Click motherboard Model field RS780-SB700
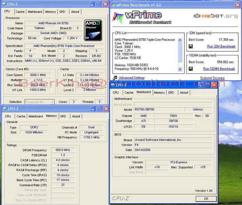Image resolution: width=242 pixels, height=205 pixels. (159, 109)
